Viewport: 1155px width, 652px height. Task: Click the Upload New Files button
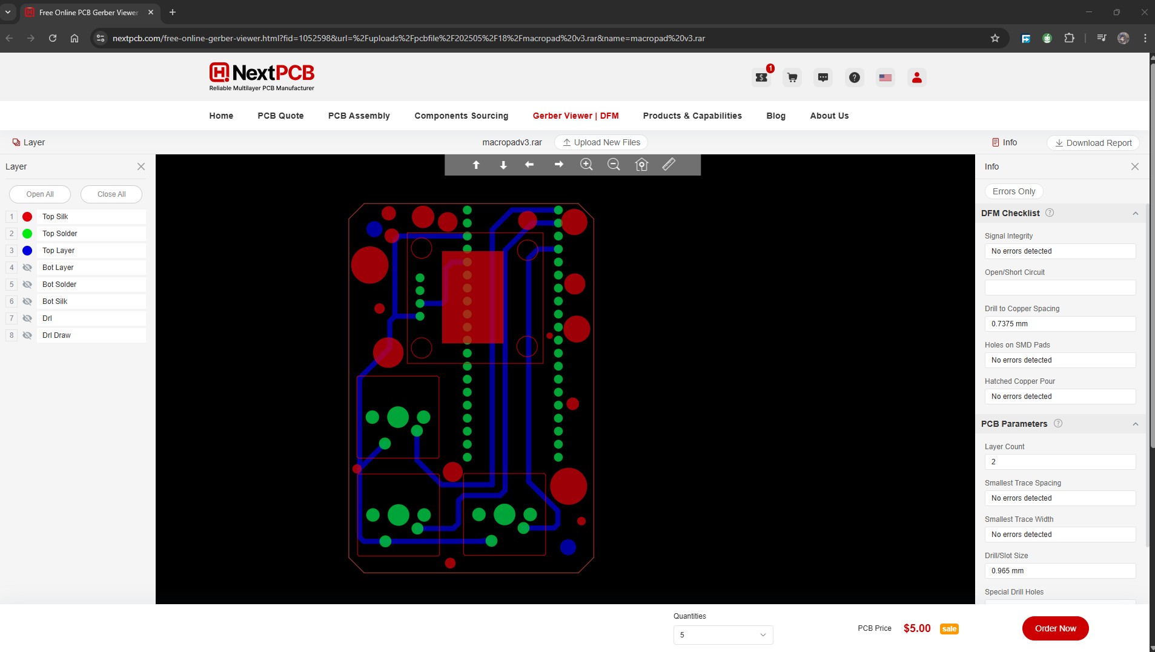coord(601,142)
